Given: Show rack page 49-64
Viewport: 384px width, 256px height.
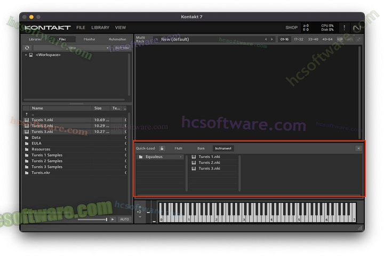Looking at the screenshot, I should click(327, 39).
